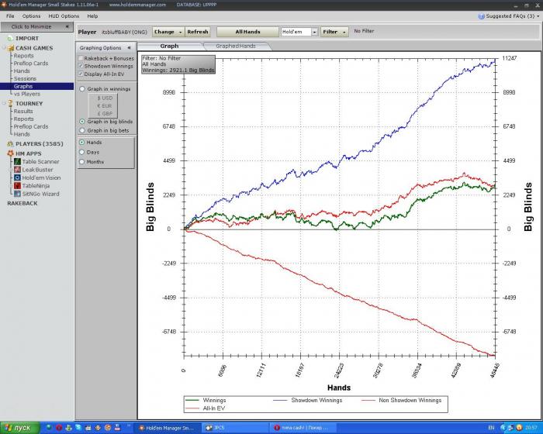Open Tourney Results tree item
The image size is (543, 434).
coord(23,111)
